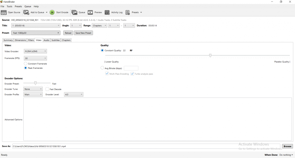295x158 pixels.
Task: Click the Save New Preset button
Action: pyautogui.click(x=83, y=33)
